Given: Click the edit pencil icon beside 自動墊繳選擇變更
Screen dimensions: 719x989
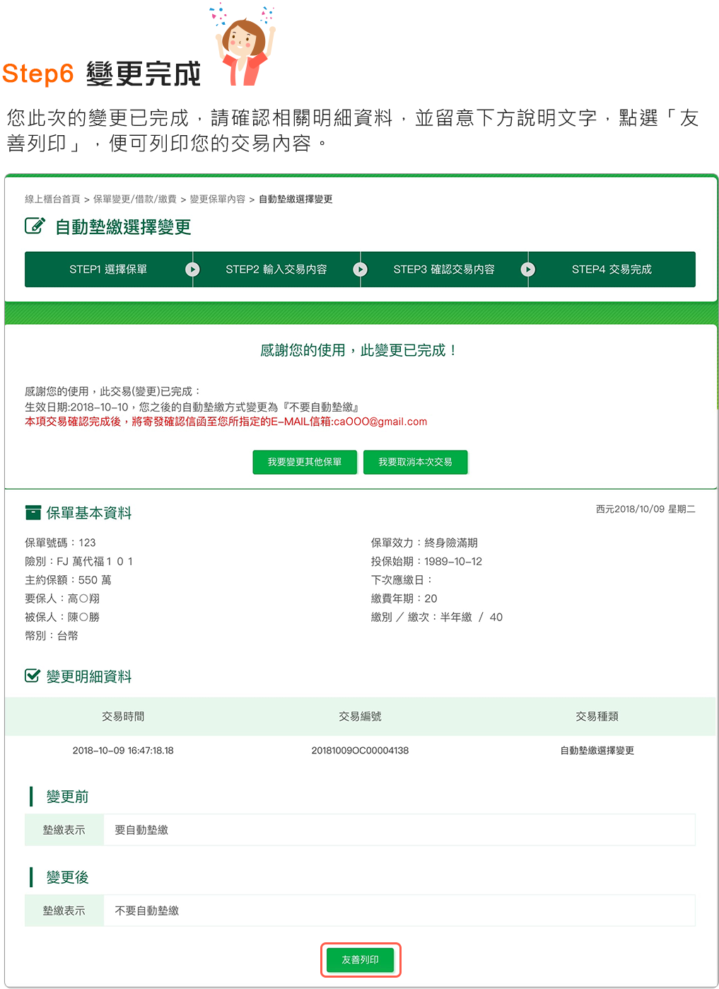Looking at the screenshot, I should coord(35,226).
